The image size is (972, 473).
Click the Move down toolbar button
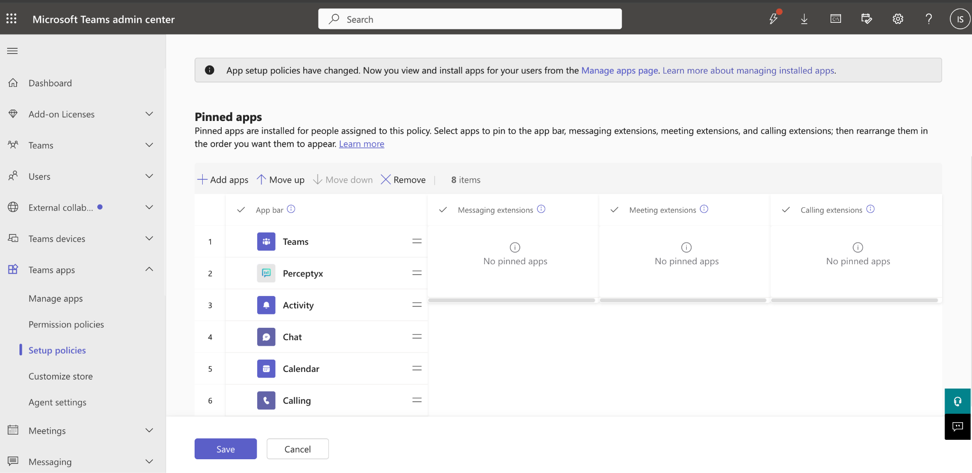pyautogui.click(x=343, y=180)
